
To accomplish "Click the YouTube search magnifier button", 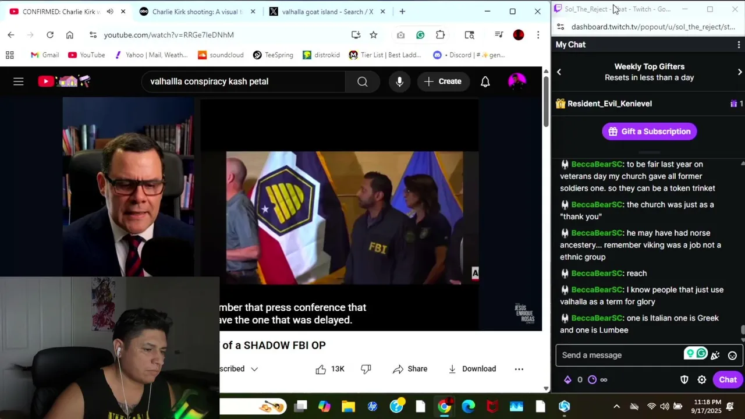I will point(363,81).
